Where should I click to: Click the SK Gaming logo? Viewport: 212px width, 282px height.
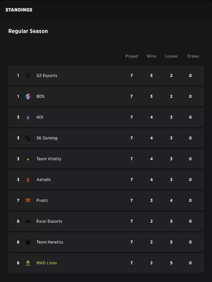(x=28, y=138)
